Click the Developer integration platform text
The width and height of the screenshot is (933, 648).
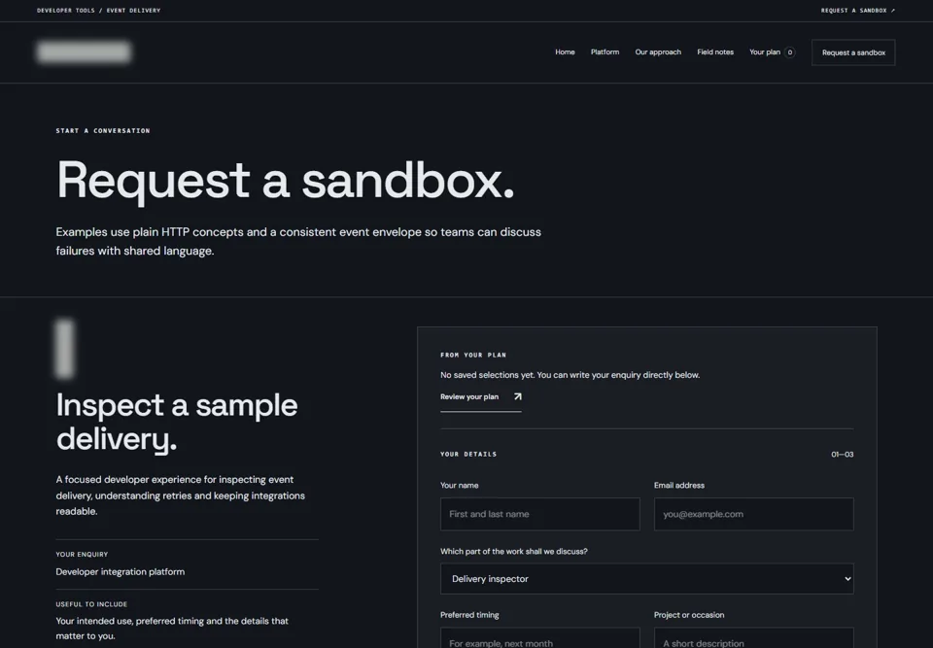point(121,572)
